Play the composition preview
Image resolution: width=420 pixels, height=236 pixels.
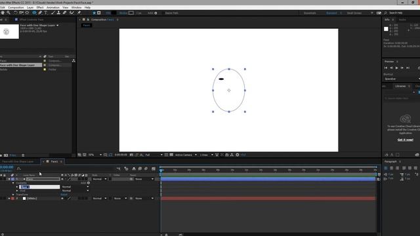click(x=396, y=68)
